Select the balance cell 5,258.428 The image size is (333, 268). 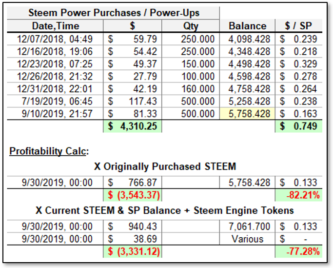[247, 101]
